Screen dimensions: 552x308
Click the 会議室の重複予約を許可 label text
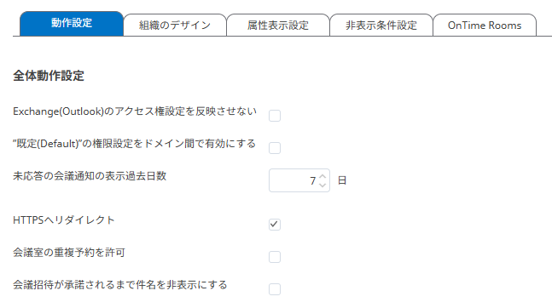[x=69, y=253]
